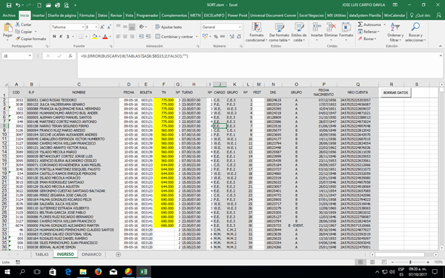Expand the formula bar chevron

click(441, 56)
